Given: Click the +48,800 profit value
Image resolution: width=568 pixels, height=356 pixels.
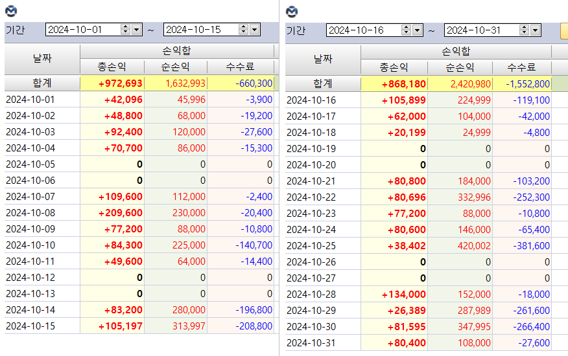Looking at the screenshot, I should pyautogui.click(x=123, y=116).
